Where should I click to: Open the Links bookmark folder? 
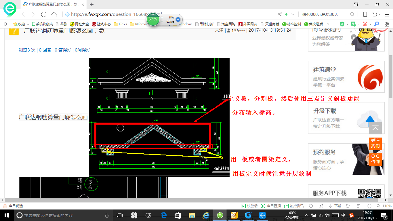(121, 24)
